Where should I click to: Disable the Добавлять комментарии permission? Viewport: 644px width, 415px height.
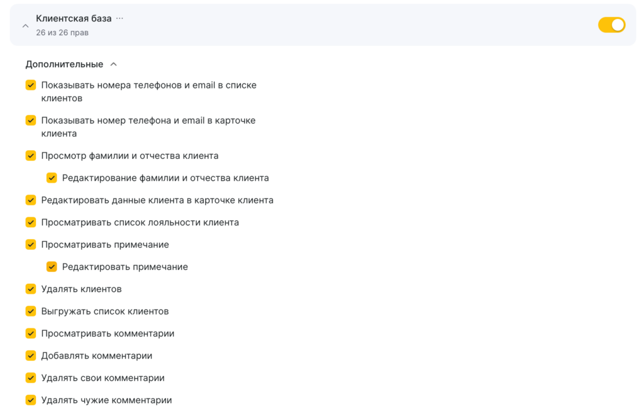pyautogui.click(x=31, y=355)
